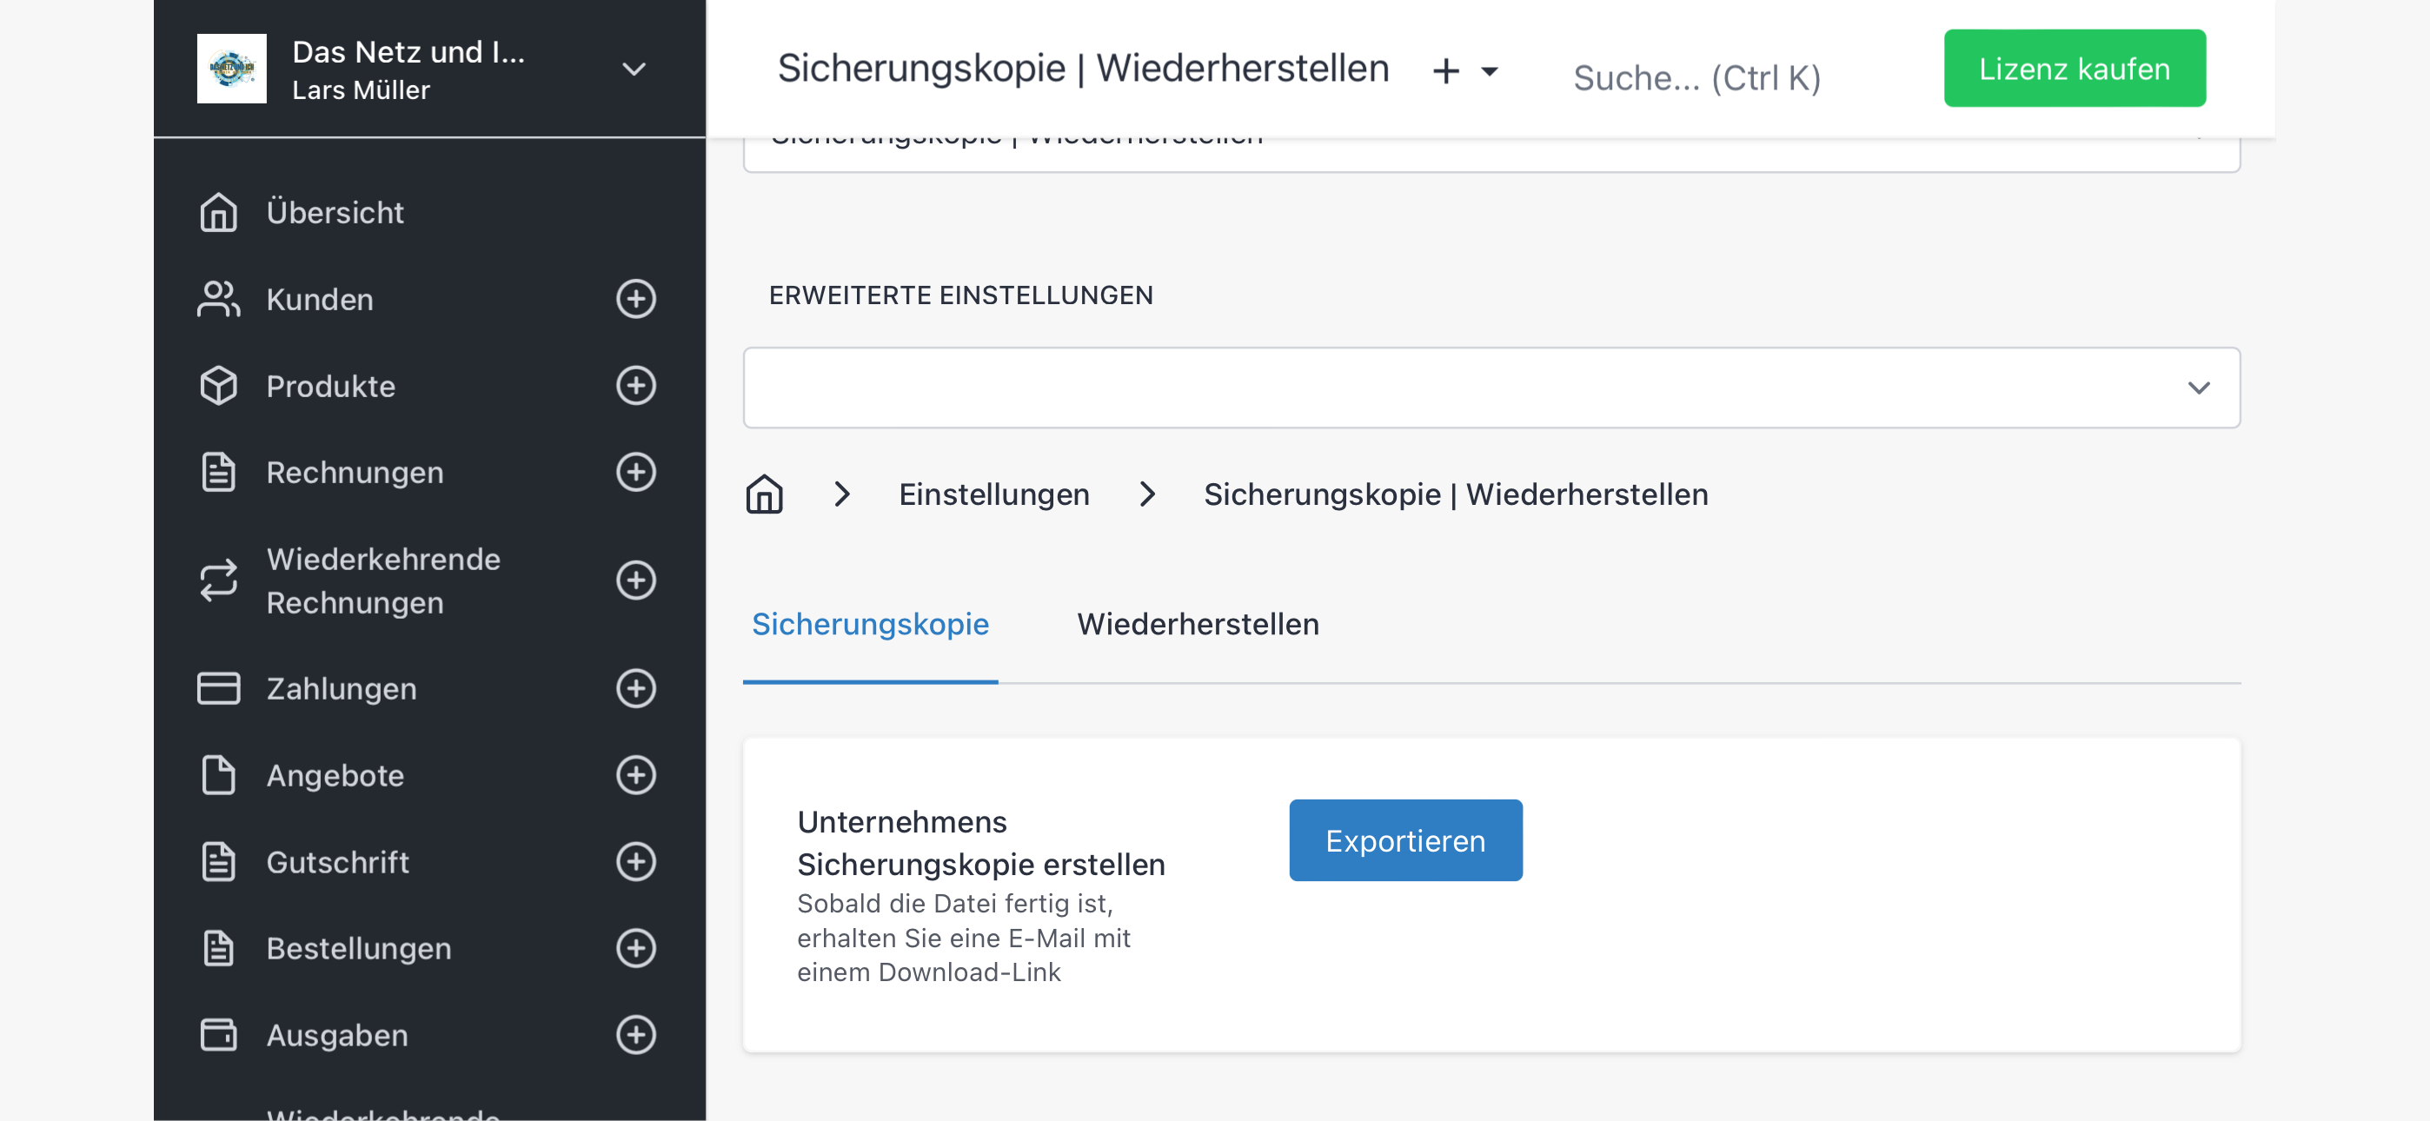Click 'Unternehmens Sicherungskopie erstellen' label
Screen dimensions: 2430x1121
click(x=981, y=843)
